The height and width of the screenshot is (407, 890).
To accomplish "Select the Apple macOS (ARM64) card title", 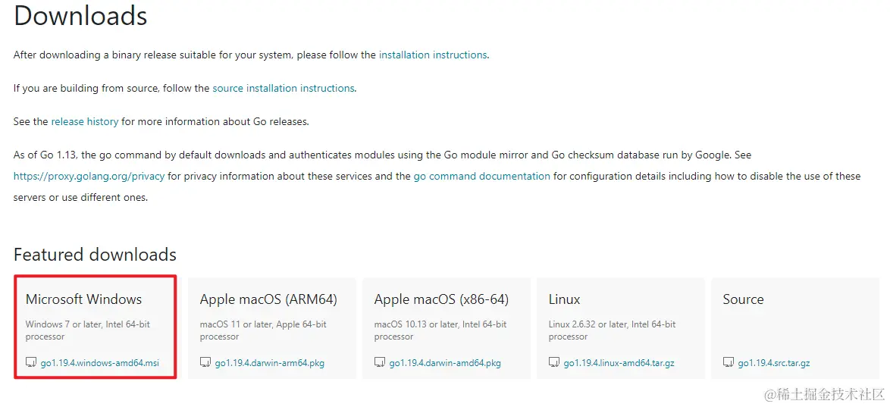I will pos(268,299).
